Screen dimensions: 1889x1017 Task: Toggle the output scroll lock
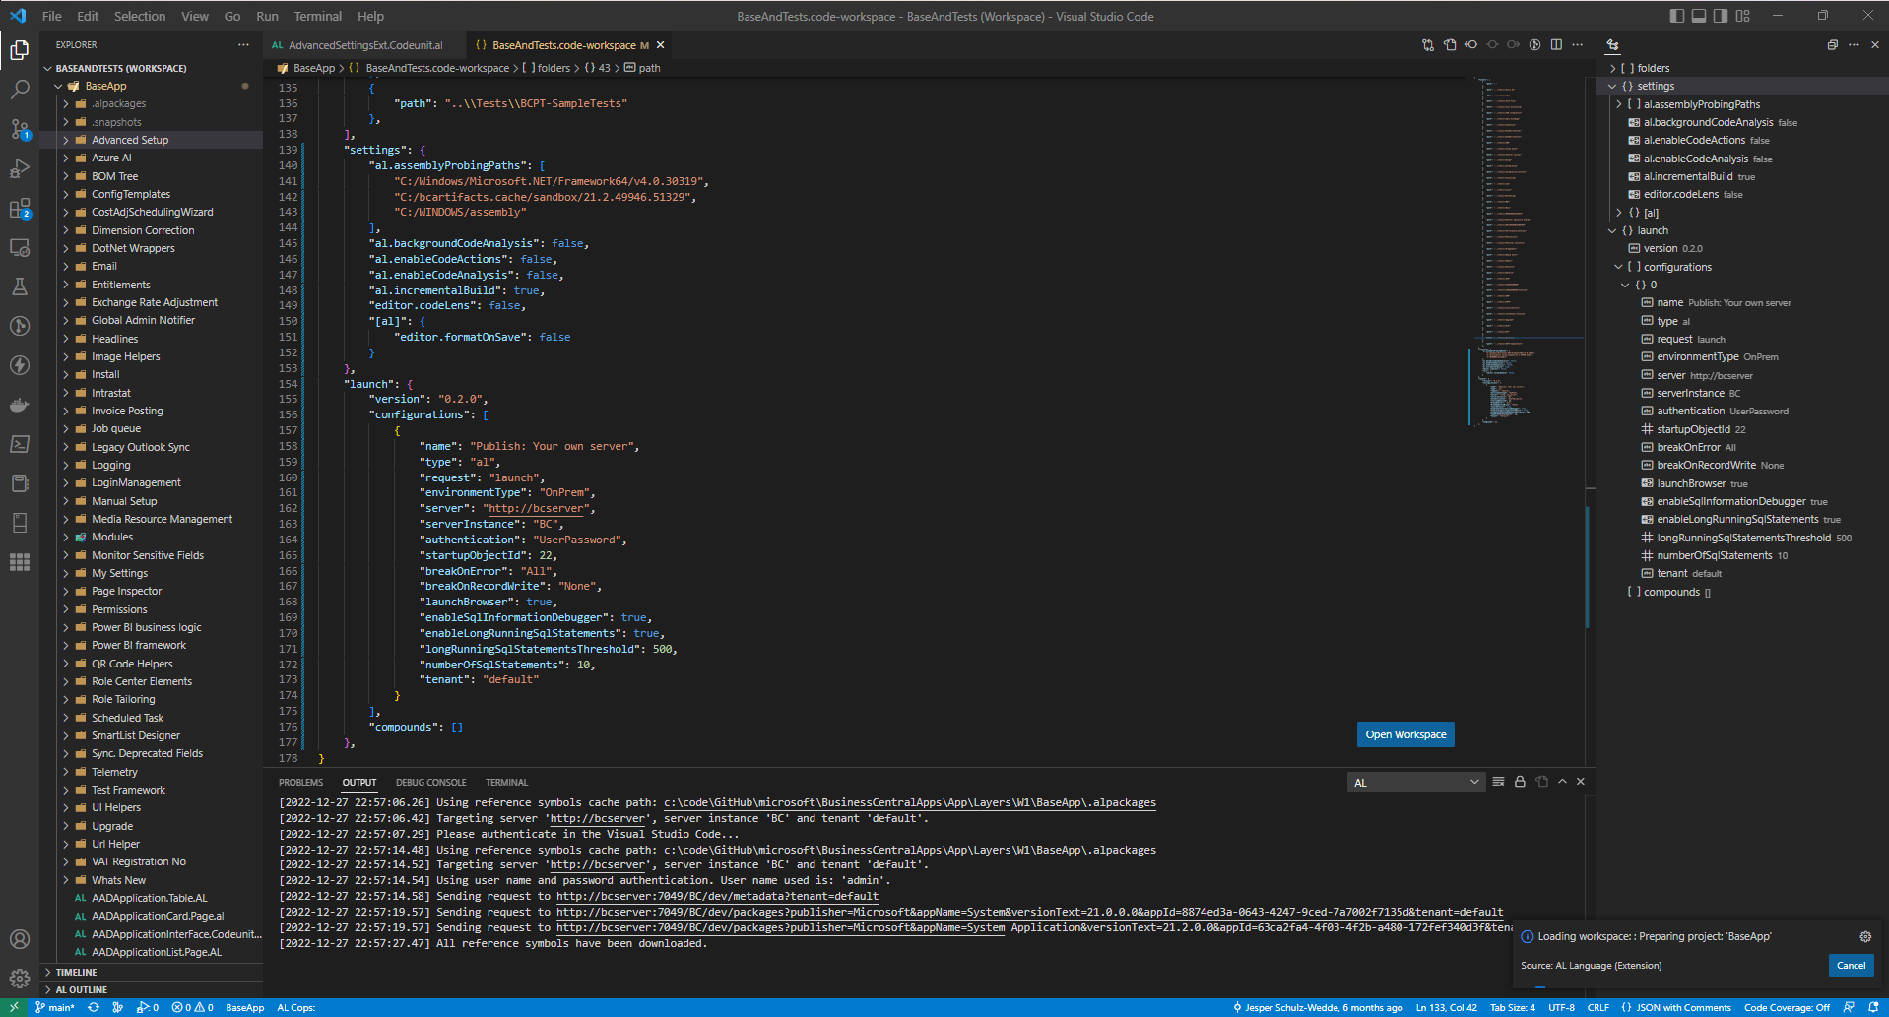[x=1520, y=782]
